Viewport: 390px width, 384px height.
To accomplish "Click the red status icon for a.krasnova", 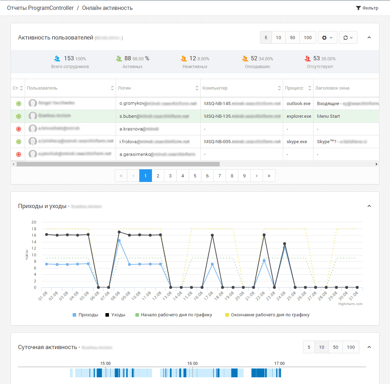I will pyautogui.click(x=19, y=129).
